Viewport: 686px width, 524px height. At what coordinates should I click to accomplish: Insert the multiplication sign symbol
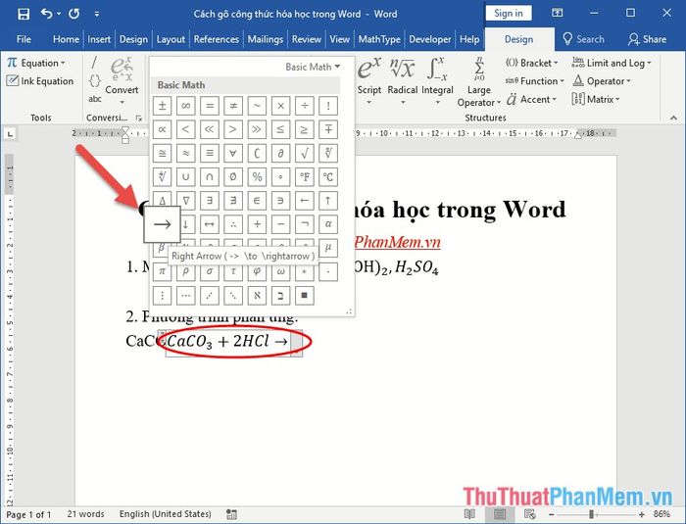pos(281,106)
